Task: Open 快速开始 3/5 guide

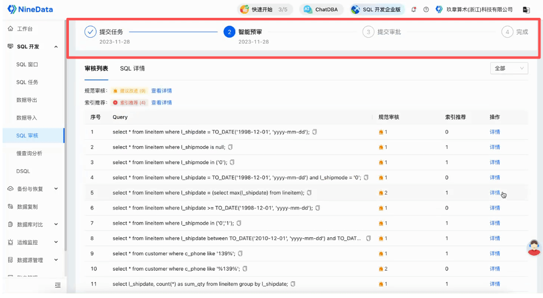Action: (265, 9)
